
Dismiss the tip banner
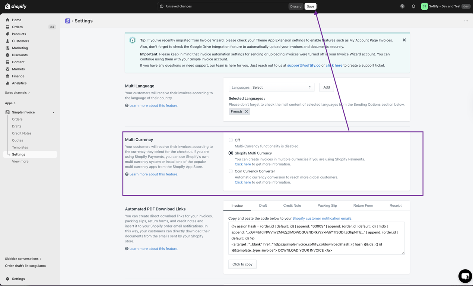(x=404, y=40)
